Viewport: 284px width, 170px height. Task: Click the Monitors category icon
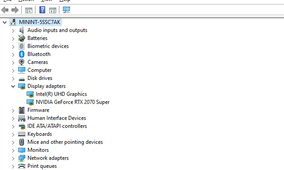click(x=22, y=150)
